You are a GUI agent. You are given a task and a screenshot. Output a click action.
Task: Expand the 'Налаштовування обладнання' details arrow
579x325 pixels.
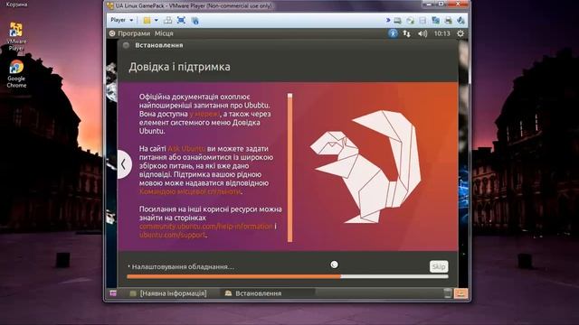coord(128,266)
